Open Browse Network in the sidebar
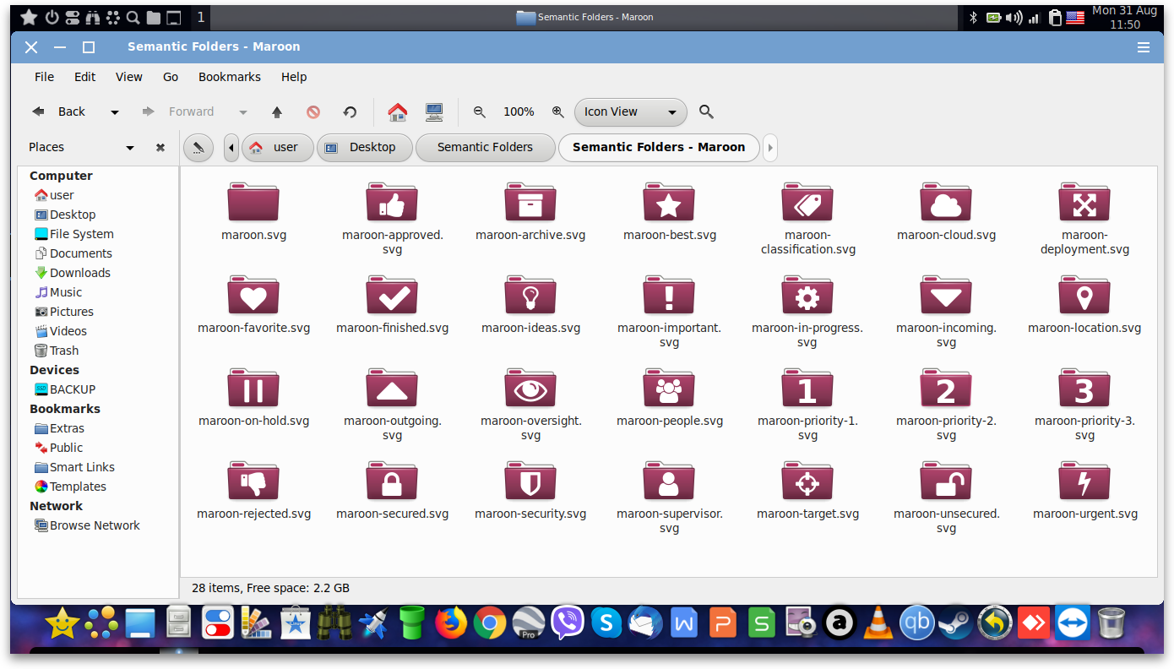The height and width of the screenshot is (669, 1174). (x=87, y=525)
